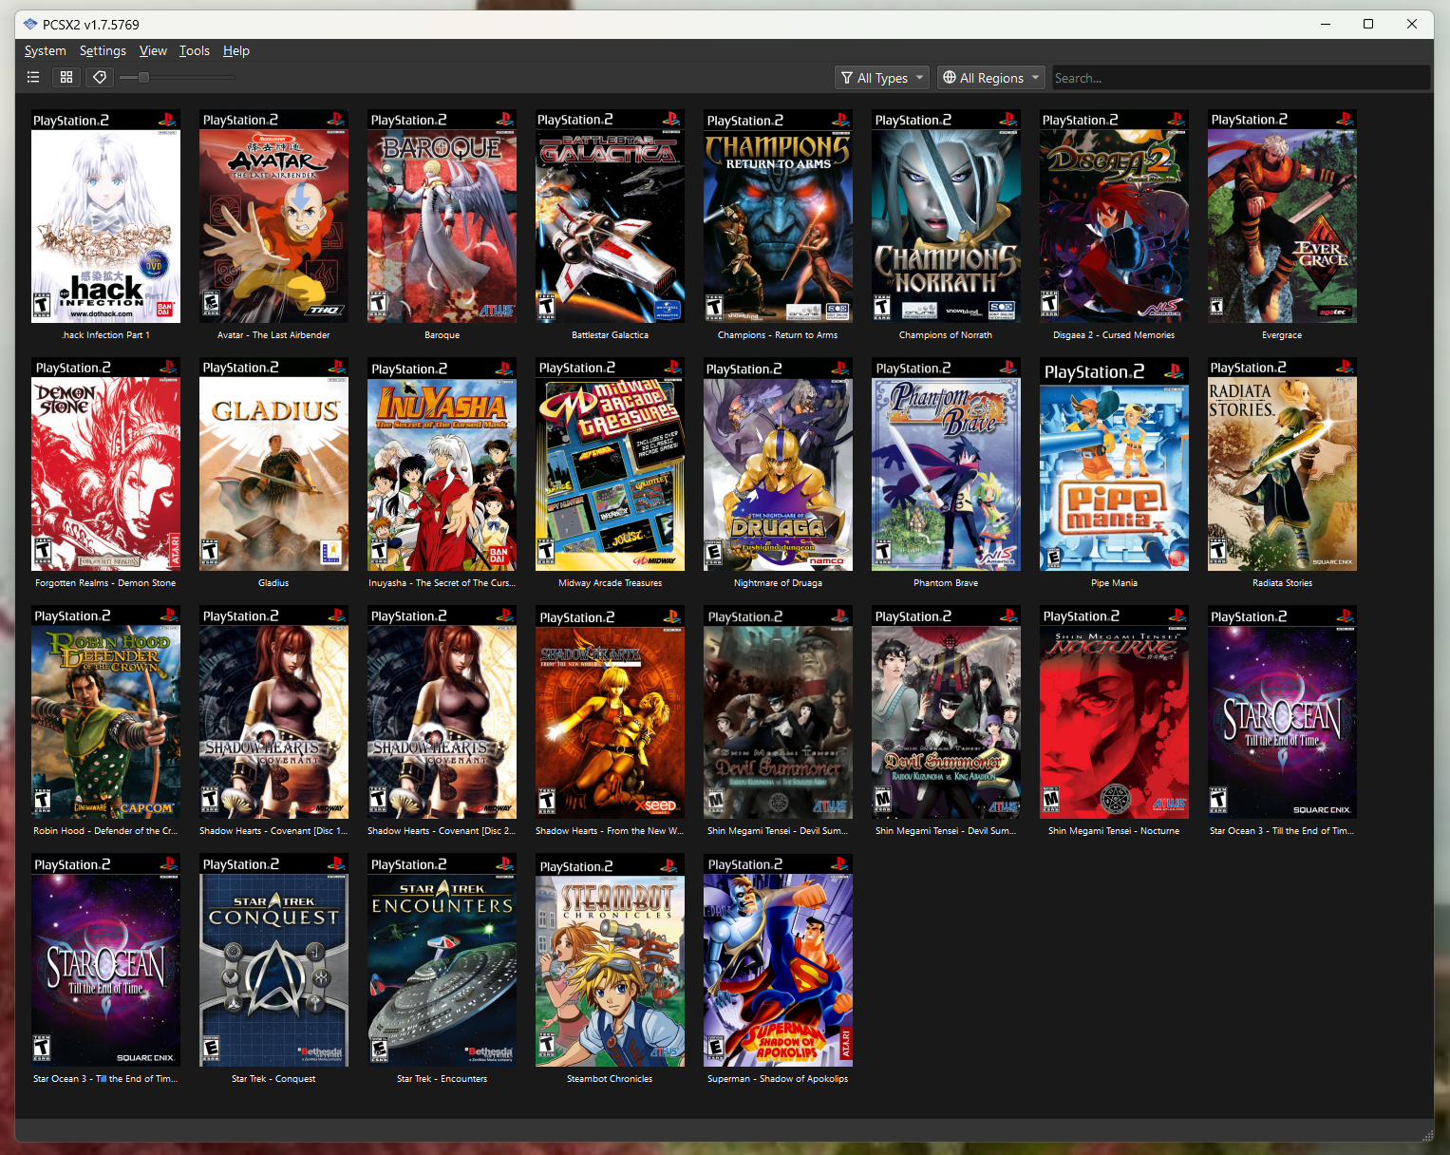
Task: Click the "Steambot Chronicles" title text
Action: pyautogui.click(x=610, y=1079)
